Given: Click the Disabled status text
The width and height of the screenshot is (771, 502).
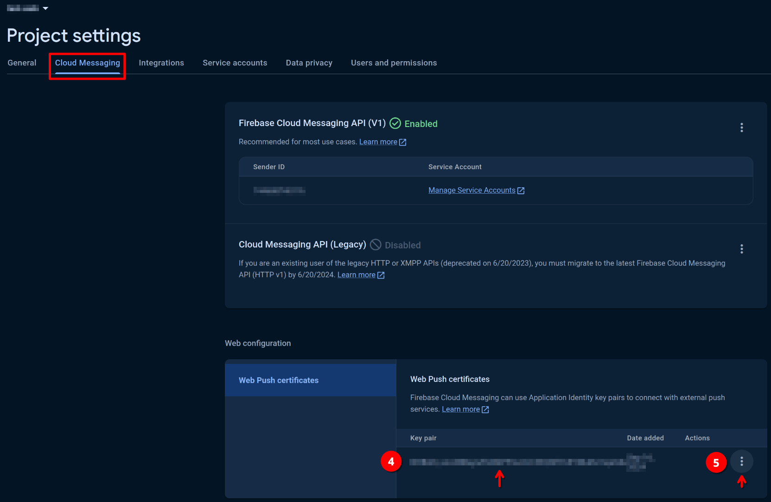Looking at the screenshot, I should (403, 245).
